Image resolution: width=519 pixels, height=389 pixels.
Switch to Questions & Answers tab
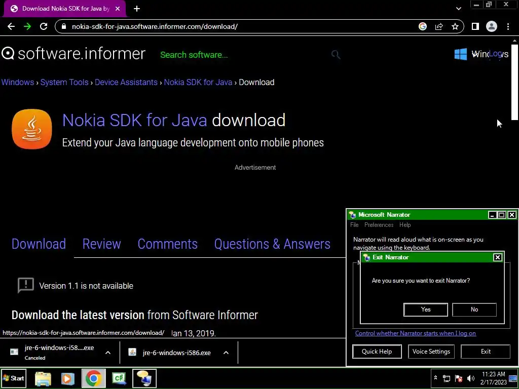pyautogui.click(x=272, y=244)
